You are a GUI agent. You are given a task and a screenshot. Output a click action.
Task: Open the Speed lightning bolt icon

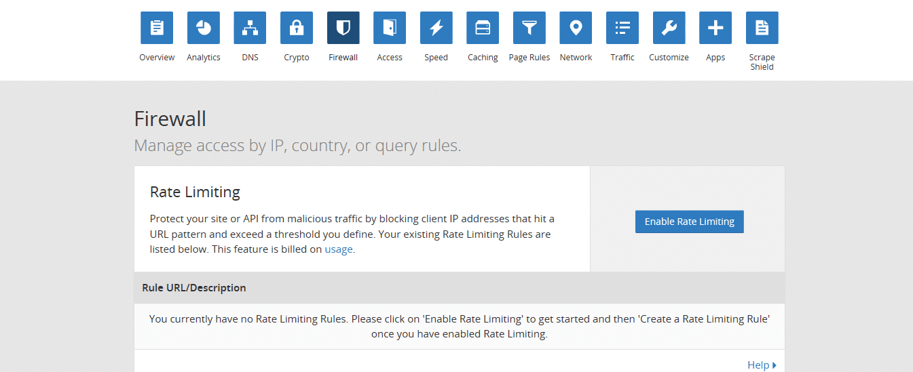click(436, 28)
